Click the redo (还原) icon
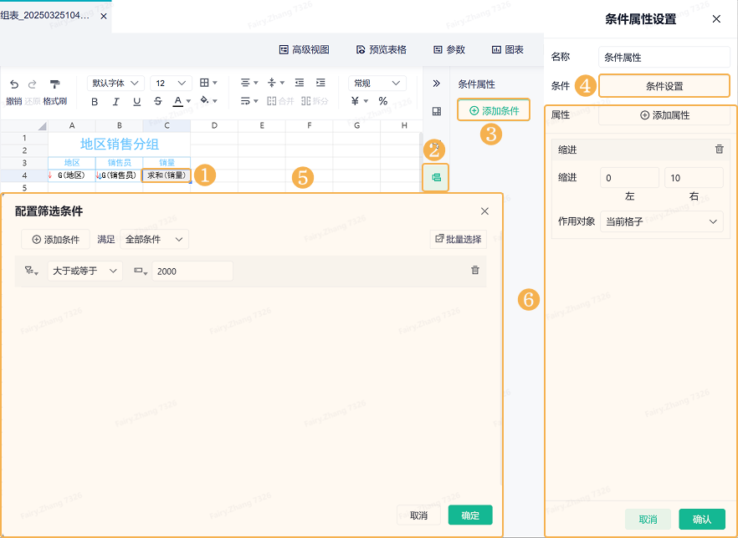Screen dimensions: 738x538 32,84
